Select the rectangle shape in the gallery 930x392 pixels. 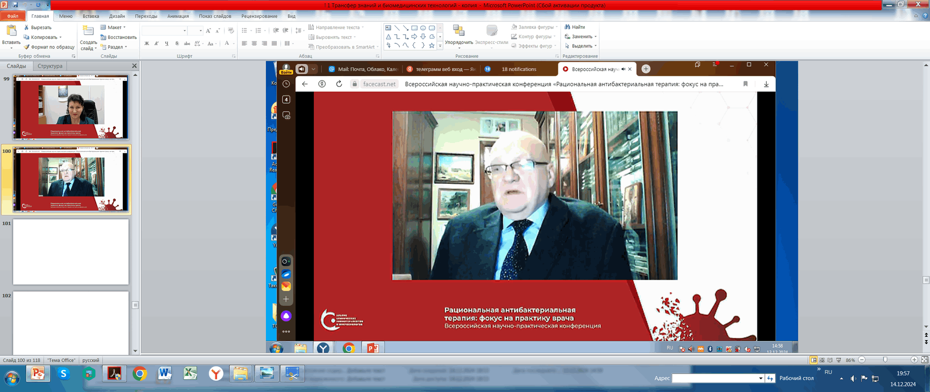[x=414, y=28]
